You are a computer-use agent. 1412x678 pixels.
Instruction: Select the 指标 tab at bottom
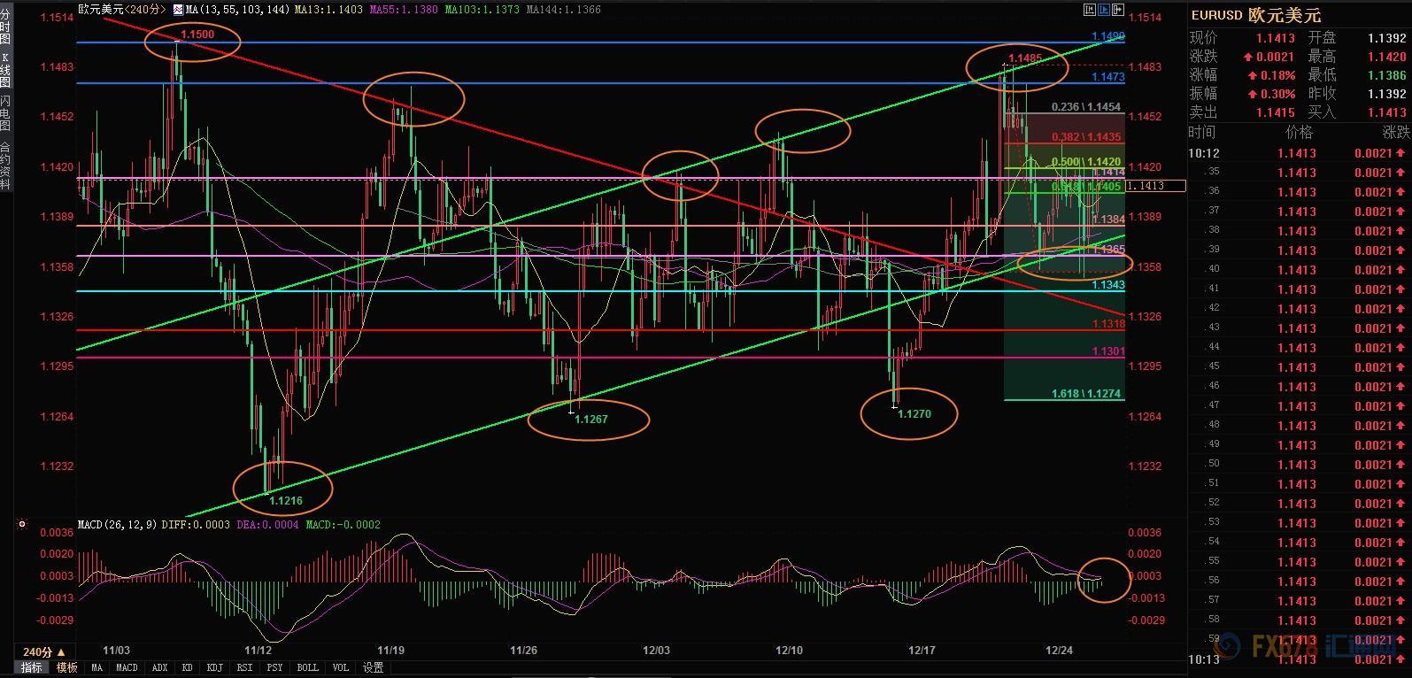pyautogui.click(x=31, y=667)
